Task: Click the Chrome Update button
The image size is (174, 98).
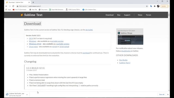Action: click(164, 6)
